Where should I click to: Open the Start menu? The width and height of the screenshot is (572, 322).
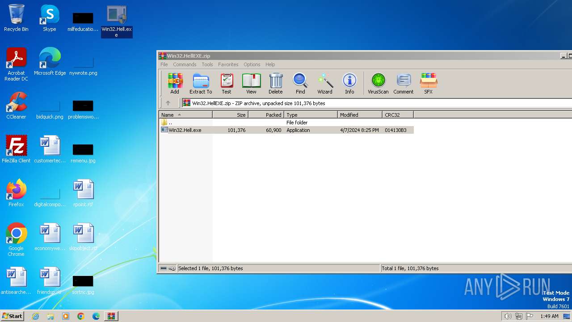click(x=12, y=316)
